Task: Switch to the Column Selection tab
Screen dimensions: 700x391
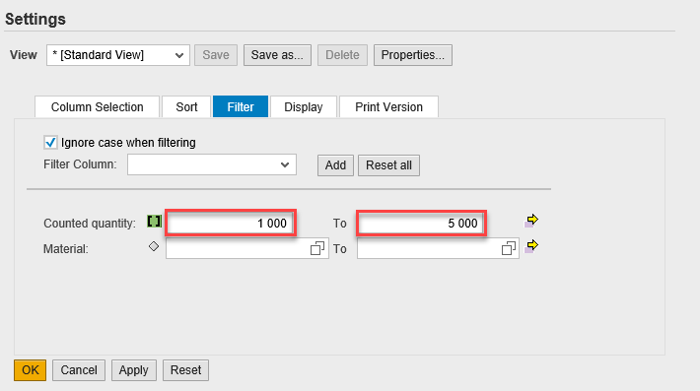Action: pos(97,107)
